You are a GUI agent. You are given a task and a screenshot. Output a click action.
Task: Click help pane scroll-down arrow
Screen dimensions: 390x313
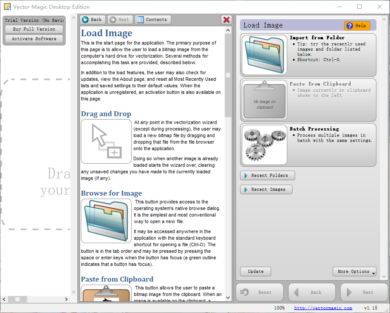pos(228,297)
